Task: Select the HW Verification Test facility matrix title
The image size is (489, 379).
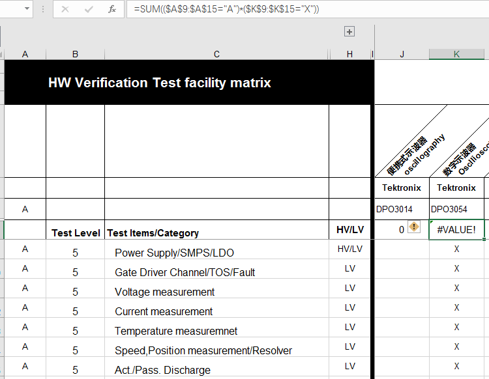Action: coord(159,83)
